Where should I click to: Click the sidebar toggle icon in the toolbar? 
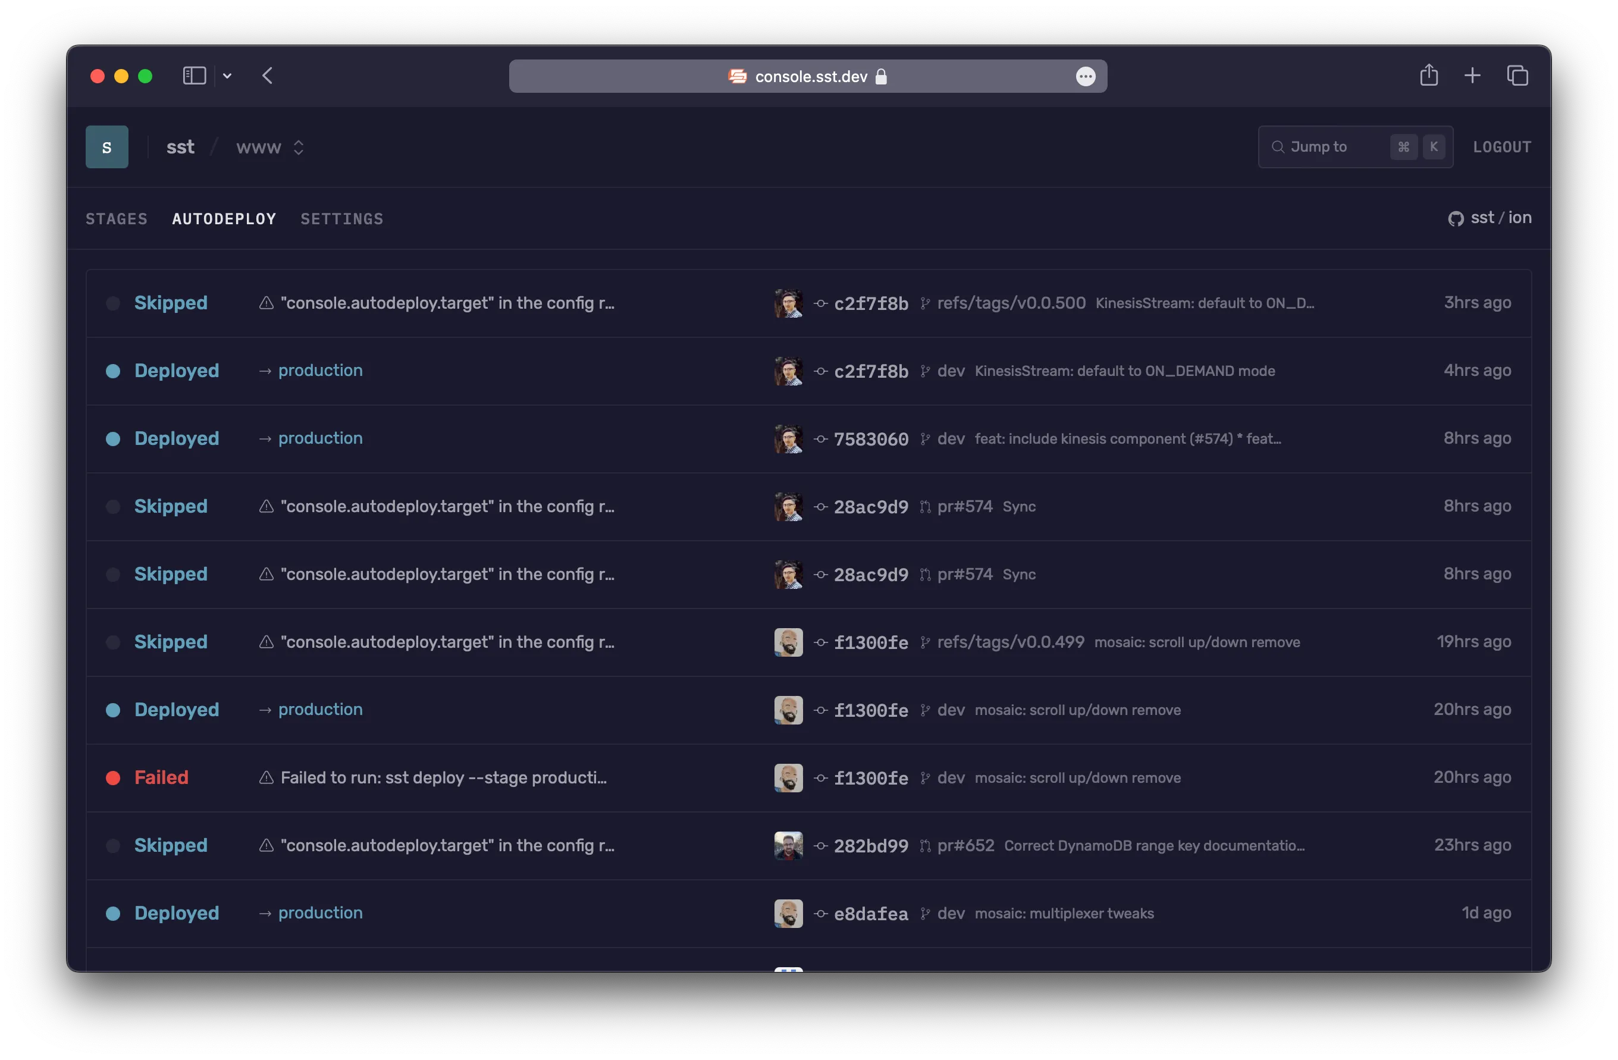pos(195,76)
